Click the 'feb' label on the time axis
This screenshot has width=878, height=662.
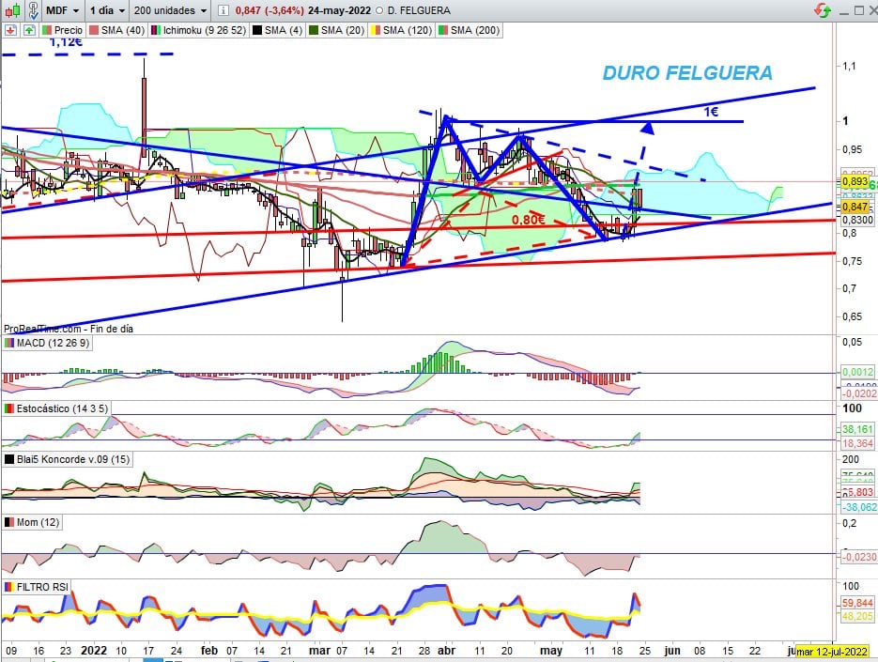208,651
